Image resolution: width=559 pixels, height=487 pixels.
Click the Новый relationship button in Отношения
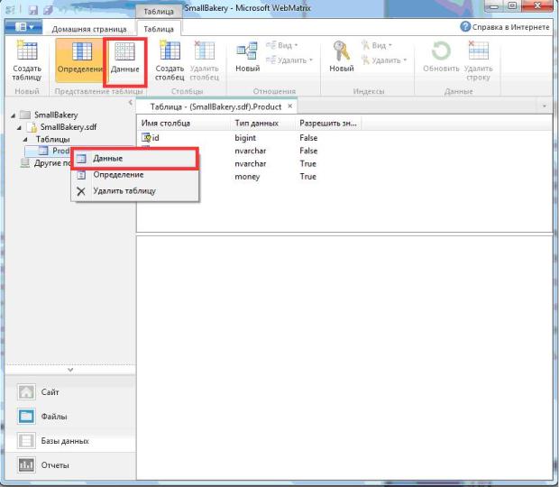[247, 57]
